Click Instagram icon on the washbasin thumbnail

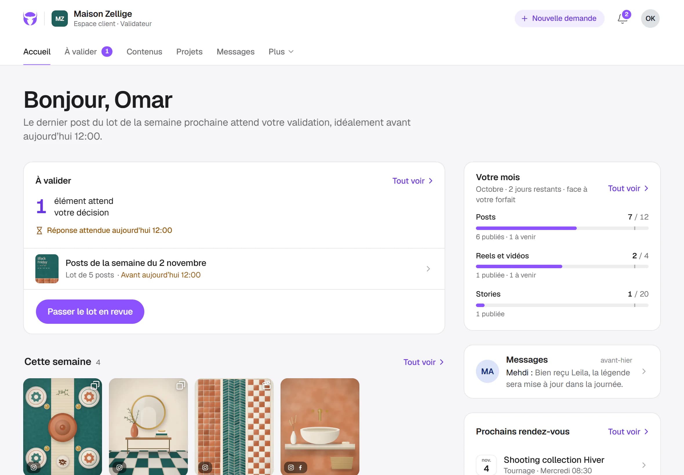point(291,467)
